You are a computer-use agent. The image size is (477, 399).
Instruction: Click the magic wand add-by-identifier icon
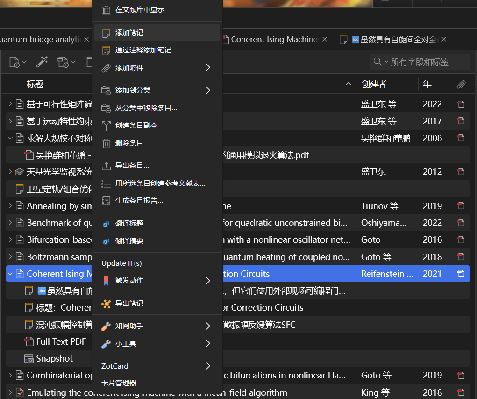pos(42,62)
